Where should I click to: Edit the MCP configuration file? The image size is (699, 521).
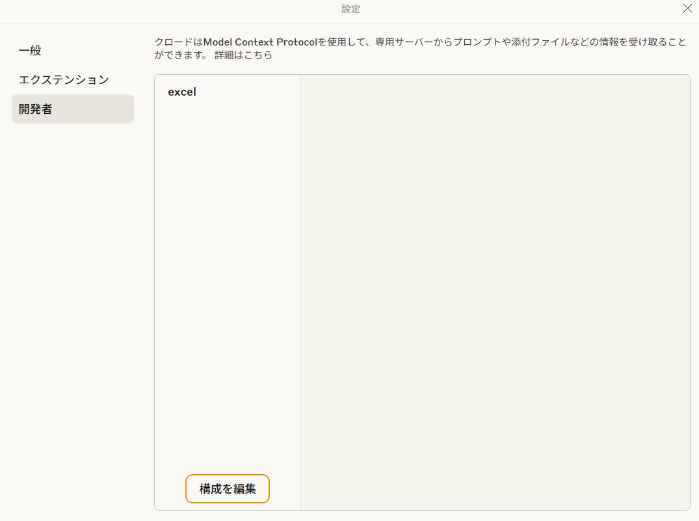227,488
